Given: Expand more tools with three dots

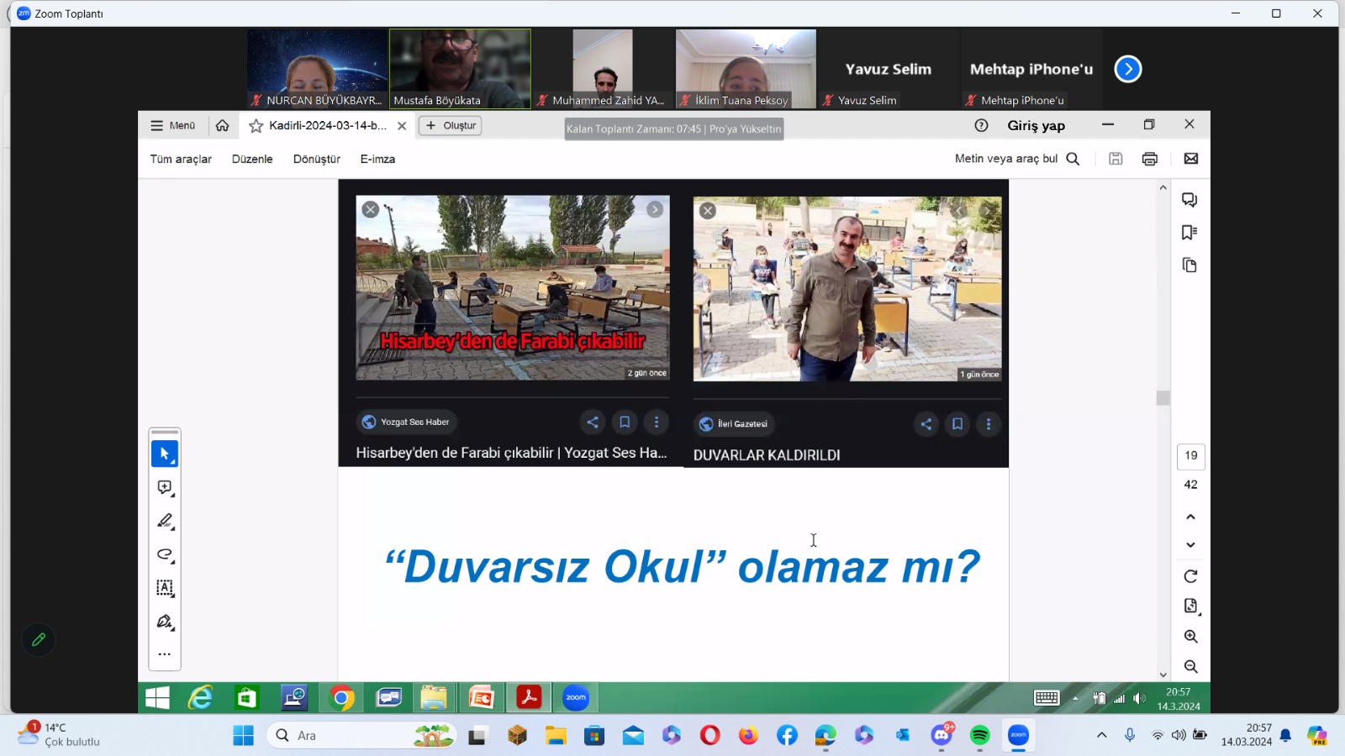Looking at the screenshot, I should pos(165,654).
